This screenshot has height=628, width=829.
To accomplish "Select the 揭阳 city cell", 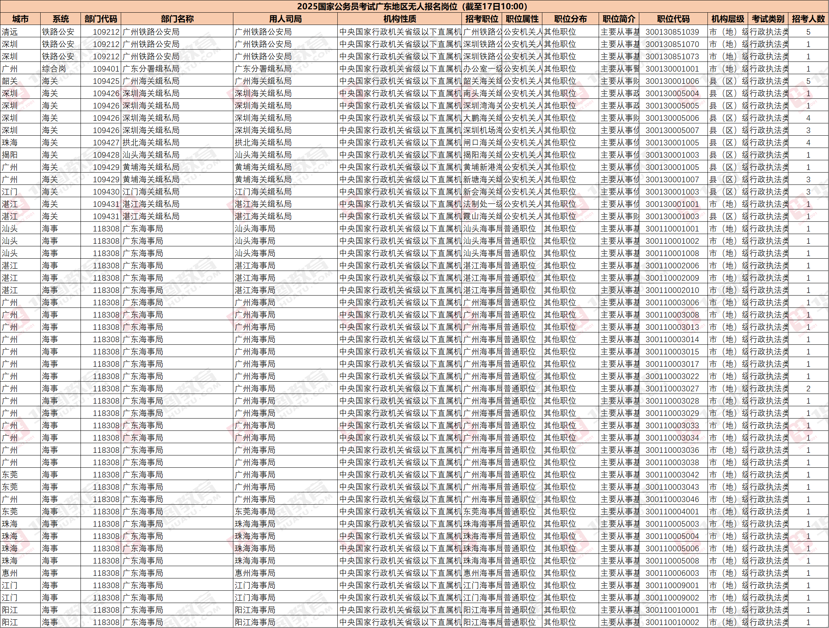I will click(x=20, y=155).
